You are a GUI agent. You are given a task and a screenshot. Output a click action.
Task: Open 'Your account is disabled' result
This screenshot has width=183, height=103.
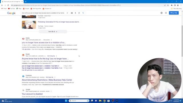(32, 94)
